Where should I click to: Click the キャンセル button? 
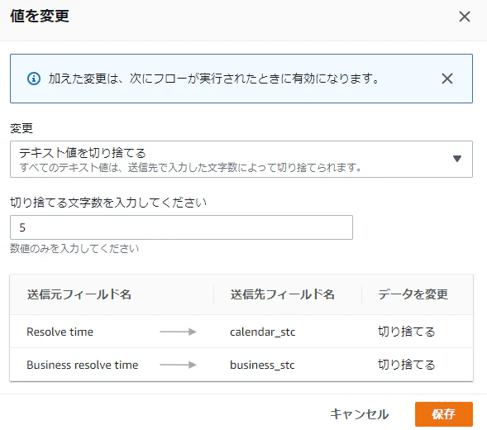pyautogui.click(x=360, y=414)
